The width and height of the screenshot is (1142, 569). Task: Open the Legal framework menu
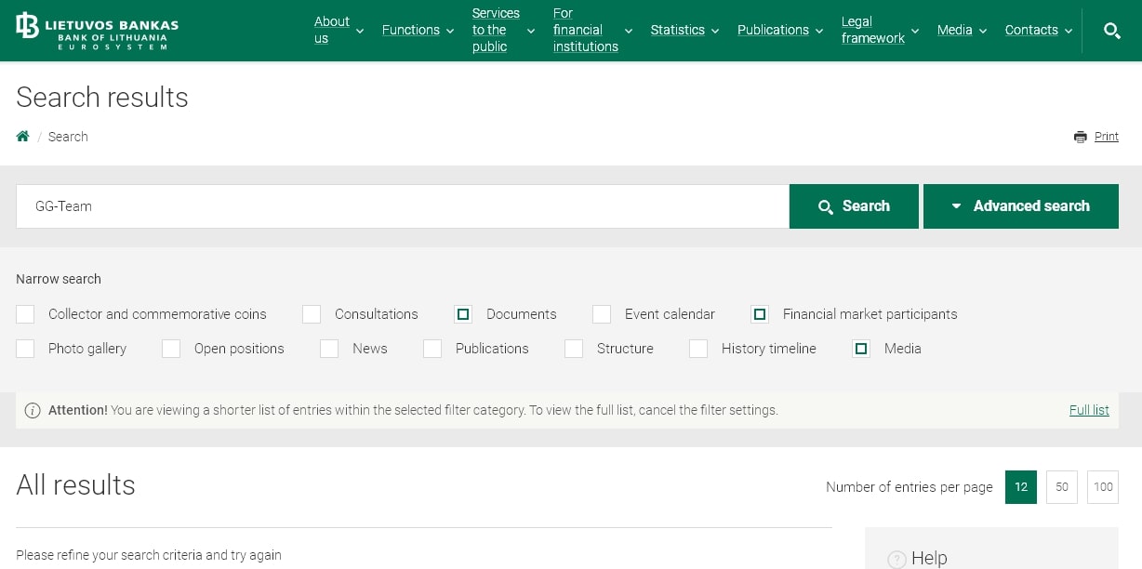tap(873, 30)
